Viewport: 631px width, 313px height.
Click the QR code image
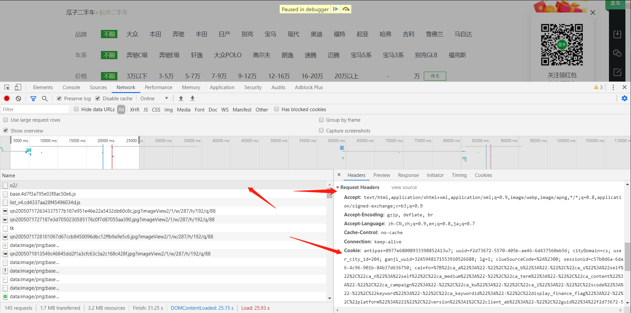point(562,45)
